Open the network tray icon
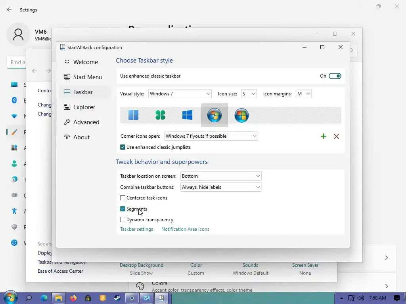 tap(351, 298)
